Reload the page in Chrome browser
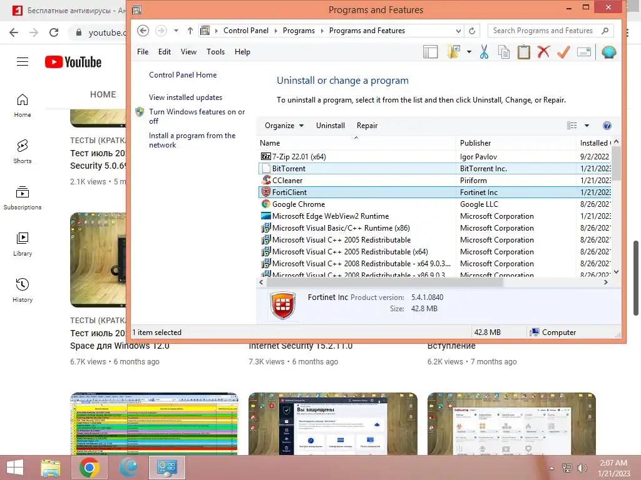Image resolution: width=641 pixels, height=480 pixels. 54,32
